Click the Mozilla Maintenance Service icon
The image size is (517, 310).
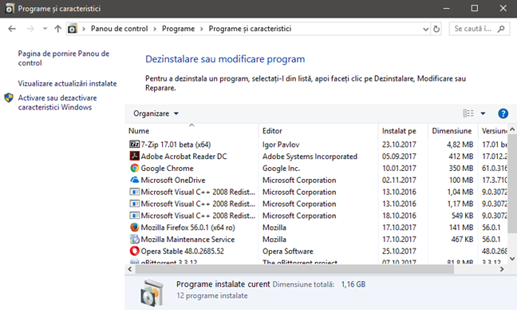pyautogui.click(x=134, y=239)
